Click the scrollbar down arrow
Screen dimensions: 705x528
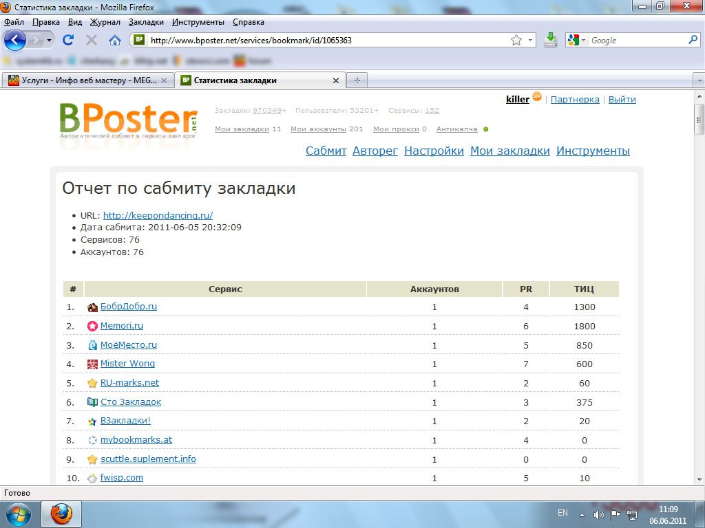[699, 479]
